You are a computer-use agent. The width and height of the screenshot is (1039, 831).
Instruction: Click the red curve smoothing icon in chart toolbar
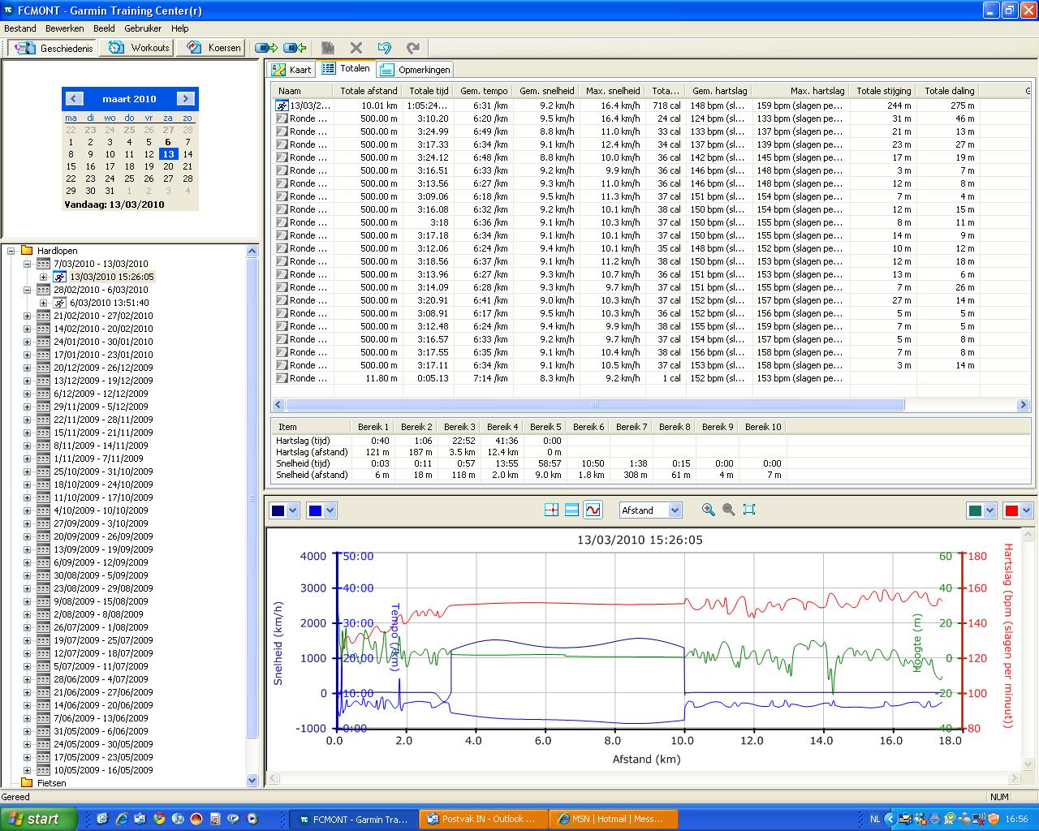[593, 510]
